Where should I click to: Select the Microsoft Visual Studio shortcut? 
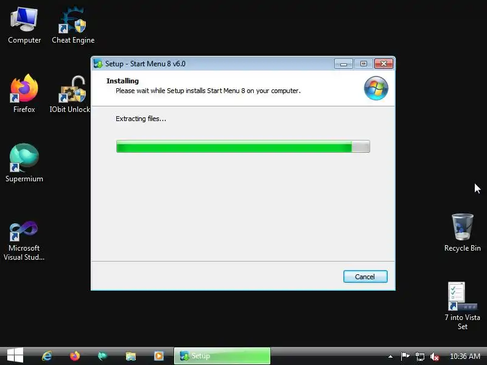(24, 241)
